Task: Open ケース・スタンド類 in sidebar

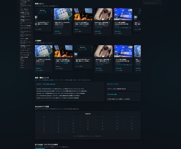Action: pos(25,55)
